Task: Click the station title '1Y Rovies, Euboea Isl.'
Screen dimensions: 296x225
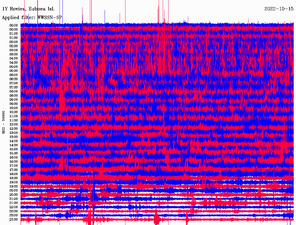Action: [28, 9]
